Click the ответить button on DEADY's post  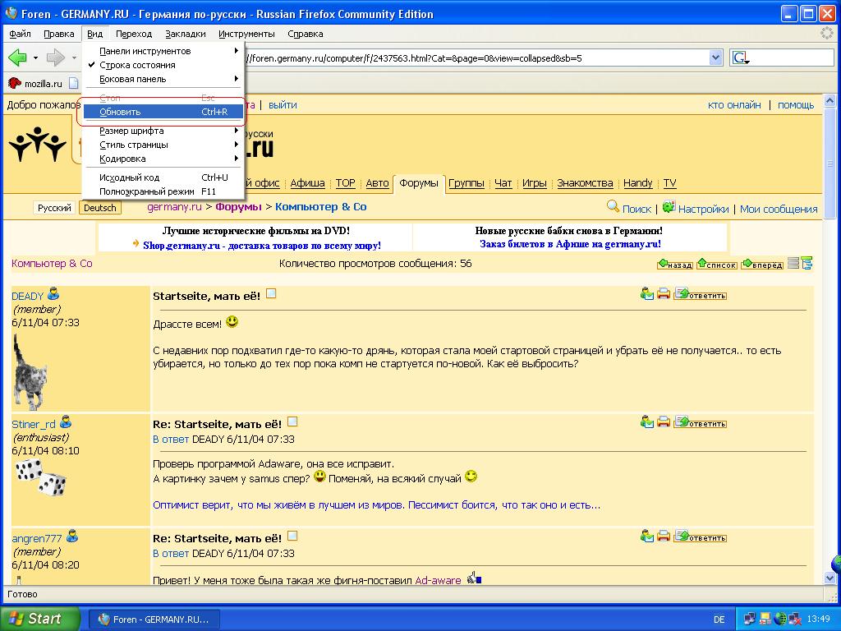tap(701, 295)
